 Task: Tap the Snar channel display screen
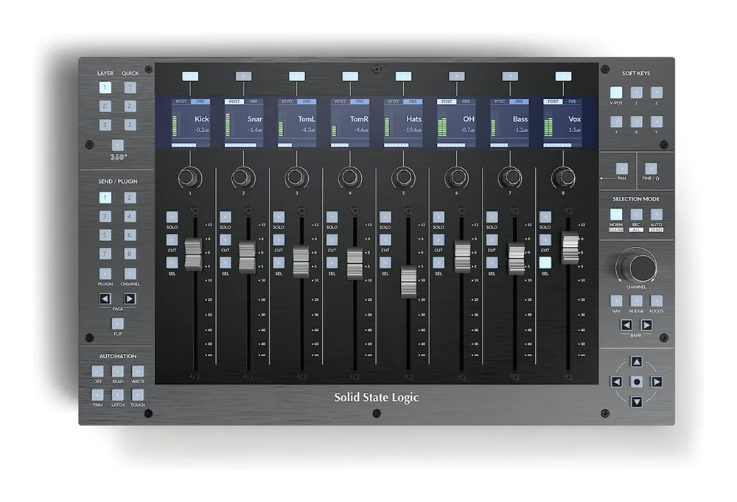click(243, 123)
